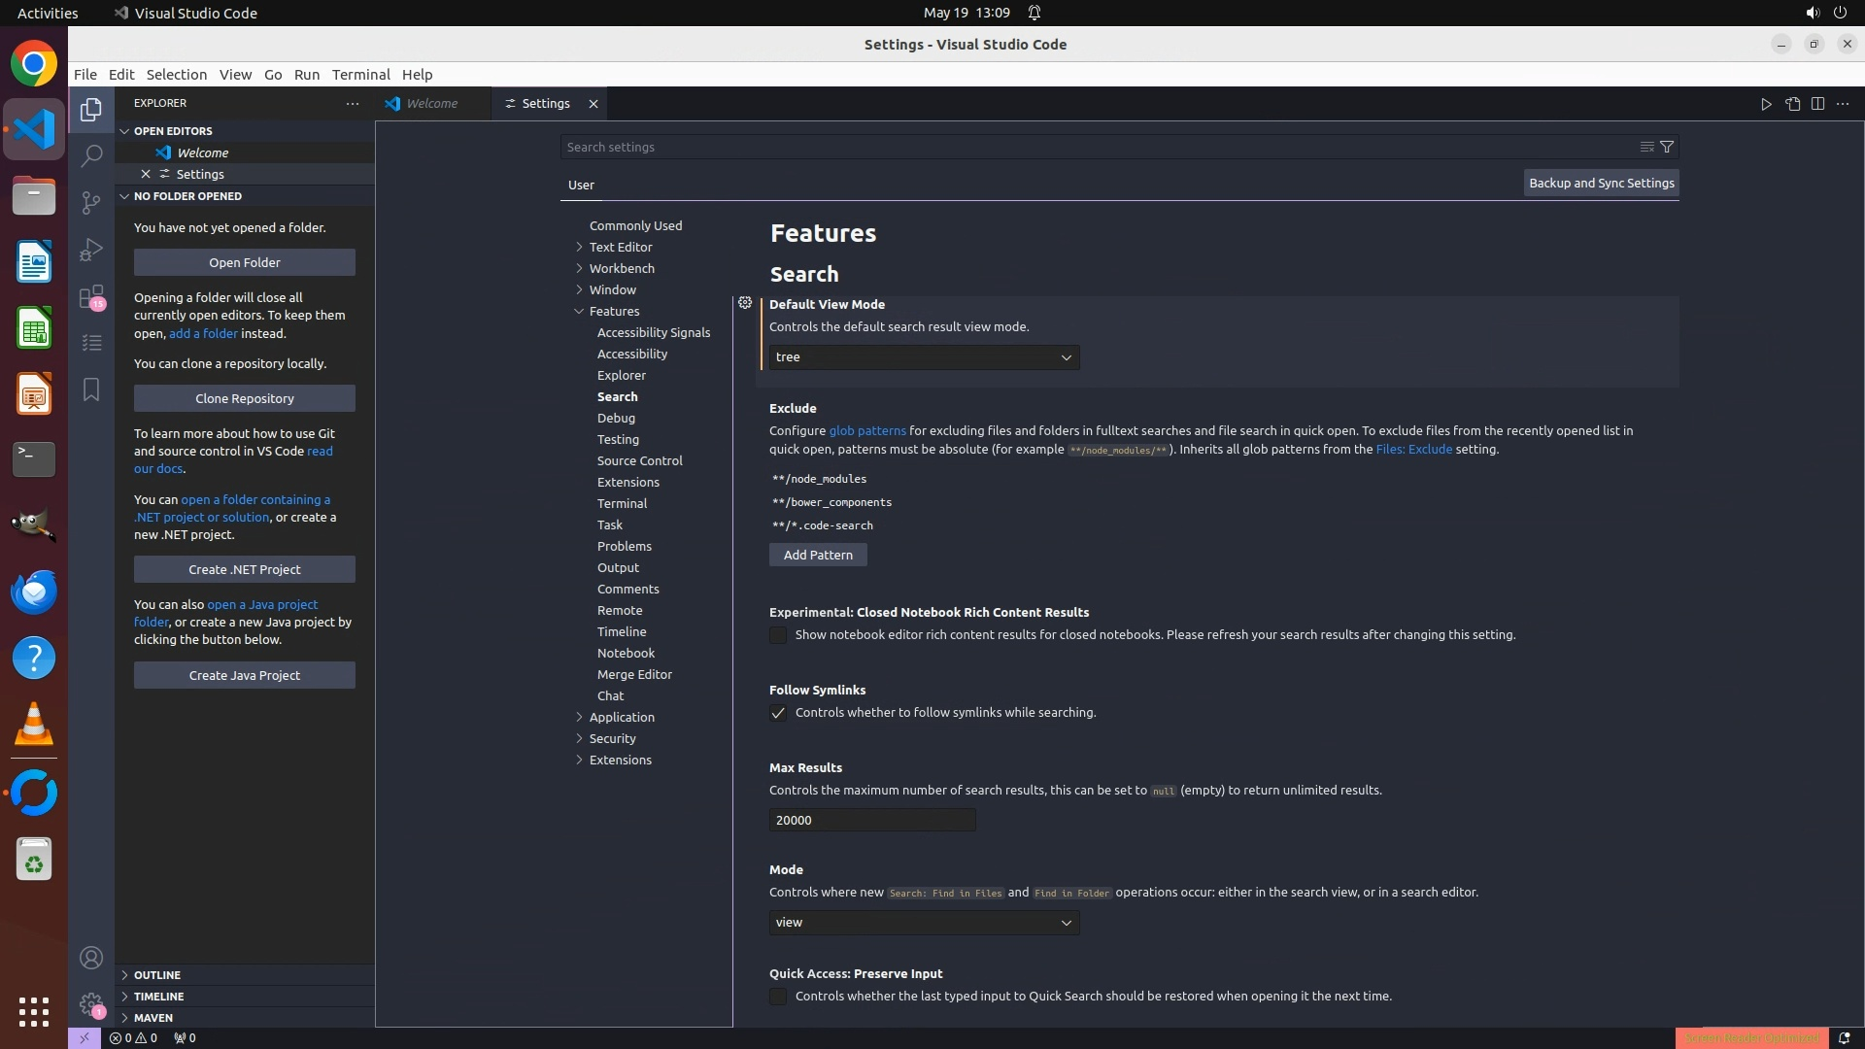Click gear icon beside Default View Mode
This screenshot has height=1049, width=1865.
[745, 303]
